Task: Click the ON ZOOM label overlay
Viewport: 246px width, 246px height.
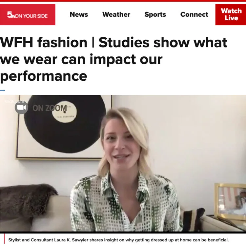Action: 50,108
